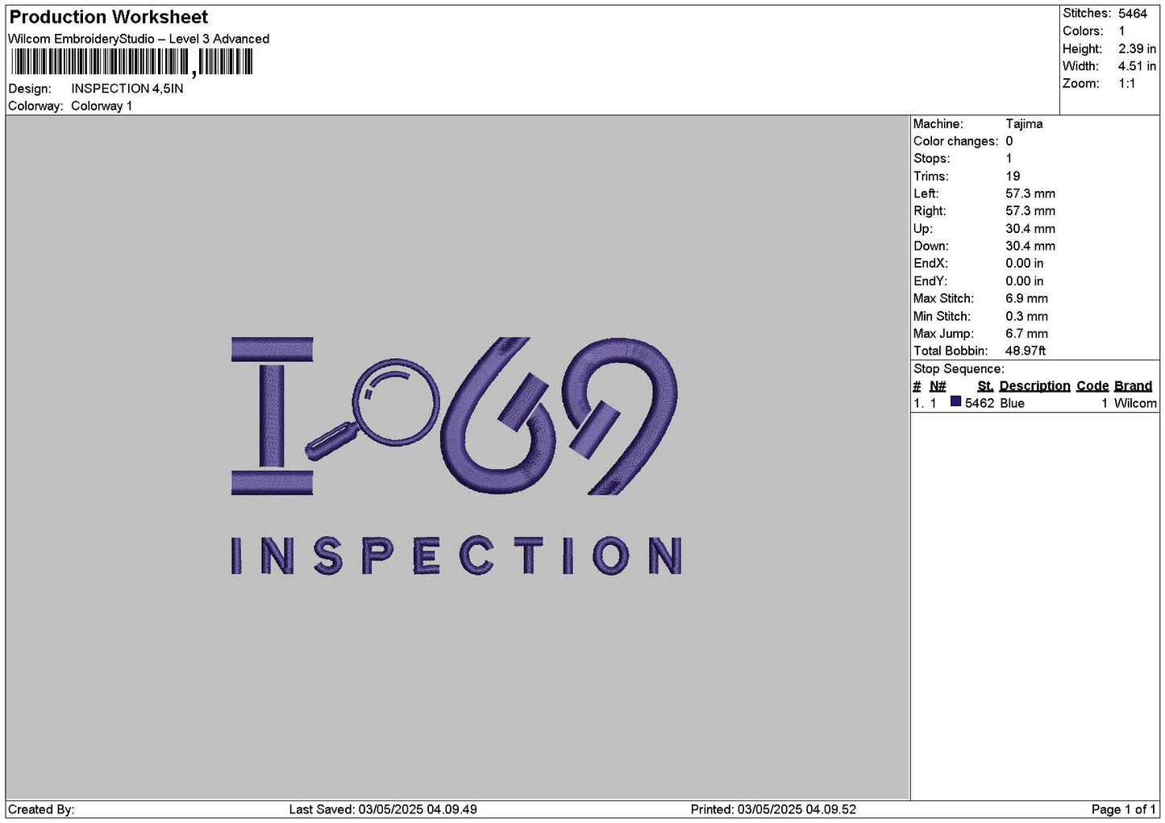Click the 'Printed' timestamp in footer

[x=773, y=809]
